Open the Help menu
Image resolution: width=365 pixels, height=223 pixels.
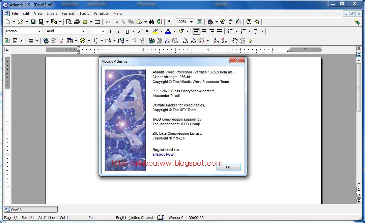(117, 13)
